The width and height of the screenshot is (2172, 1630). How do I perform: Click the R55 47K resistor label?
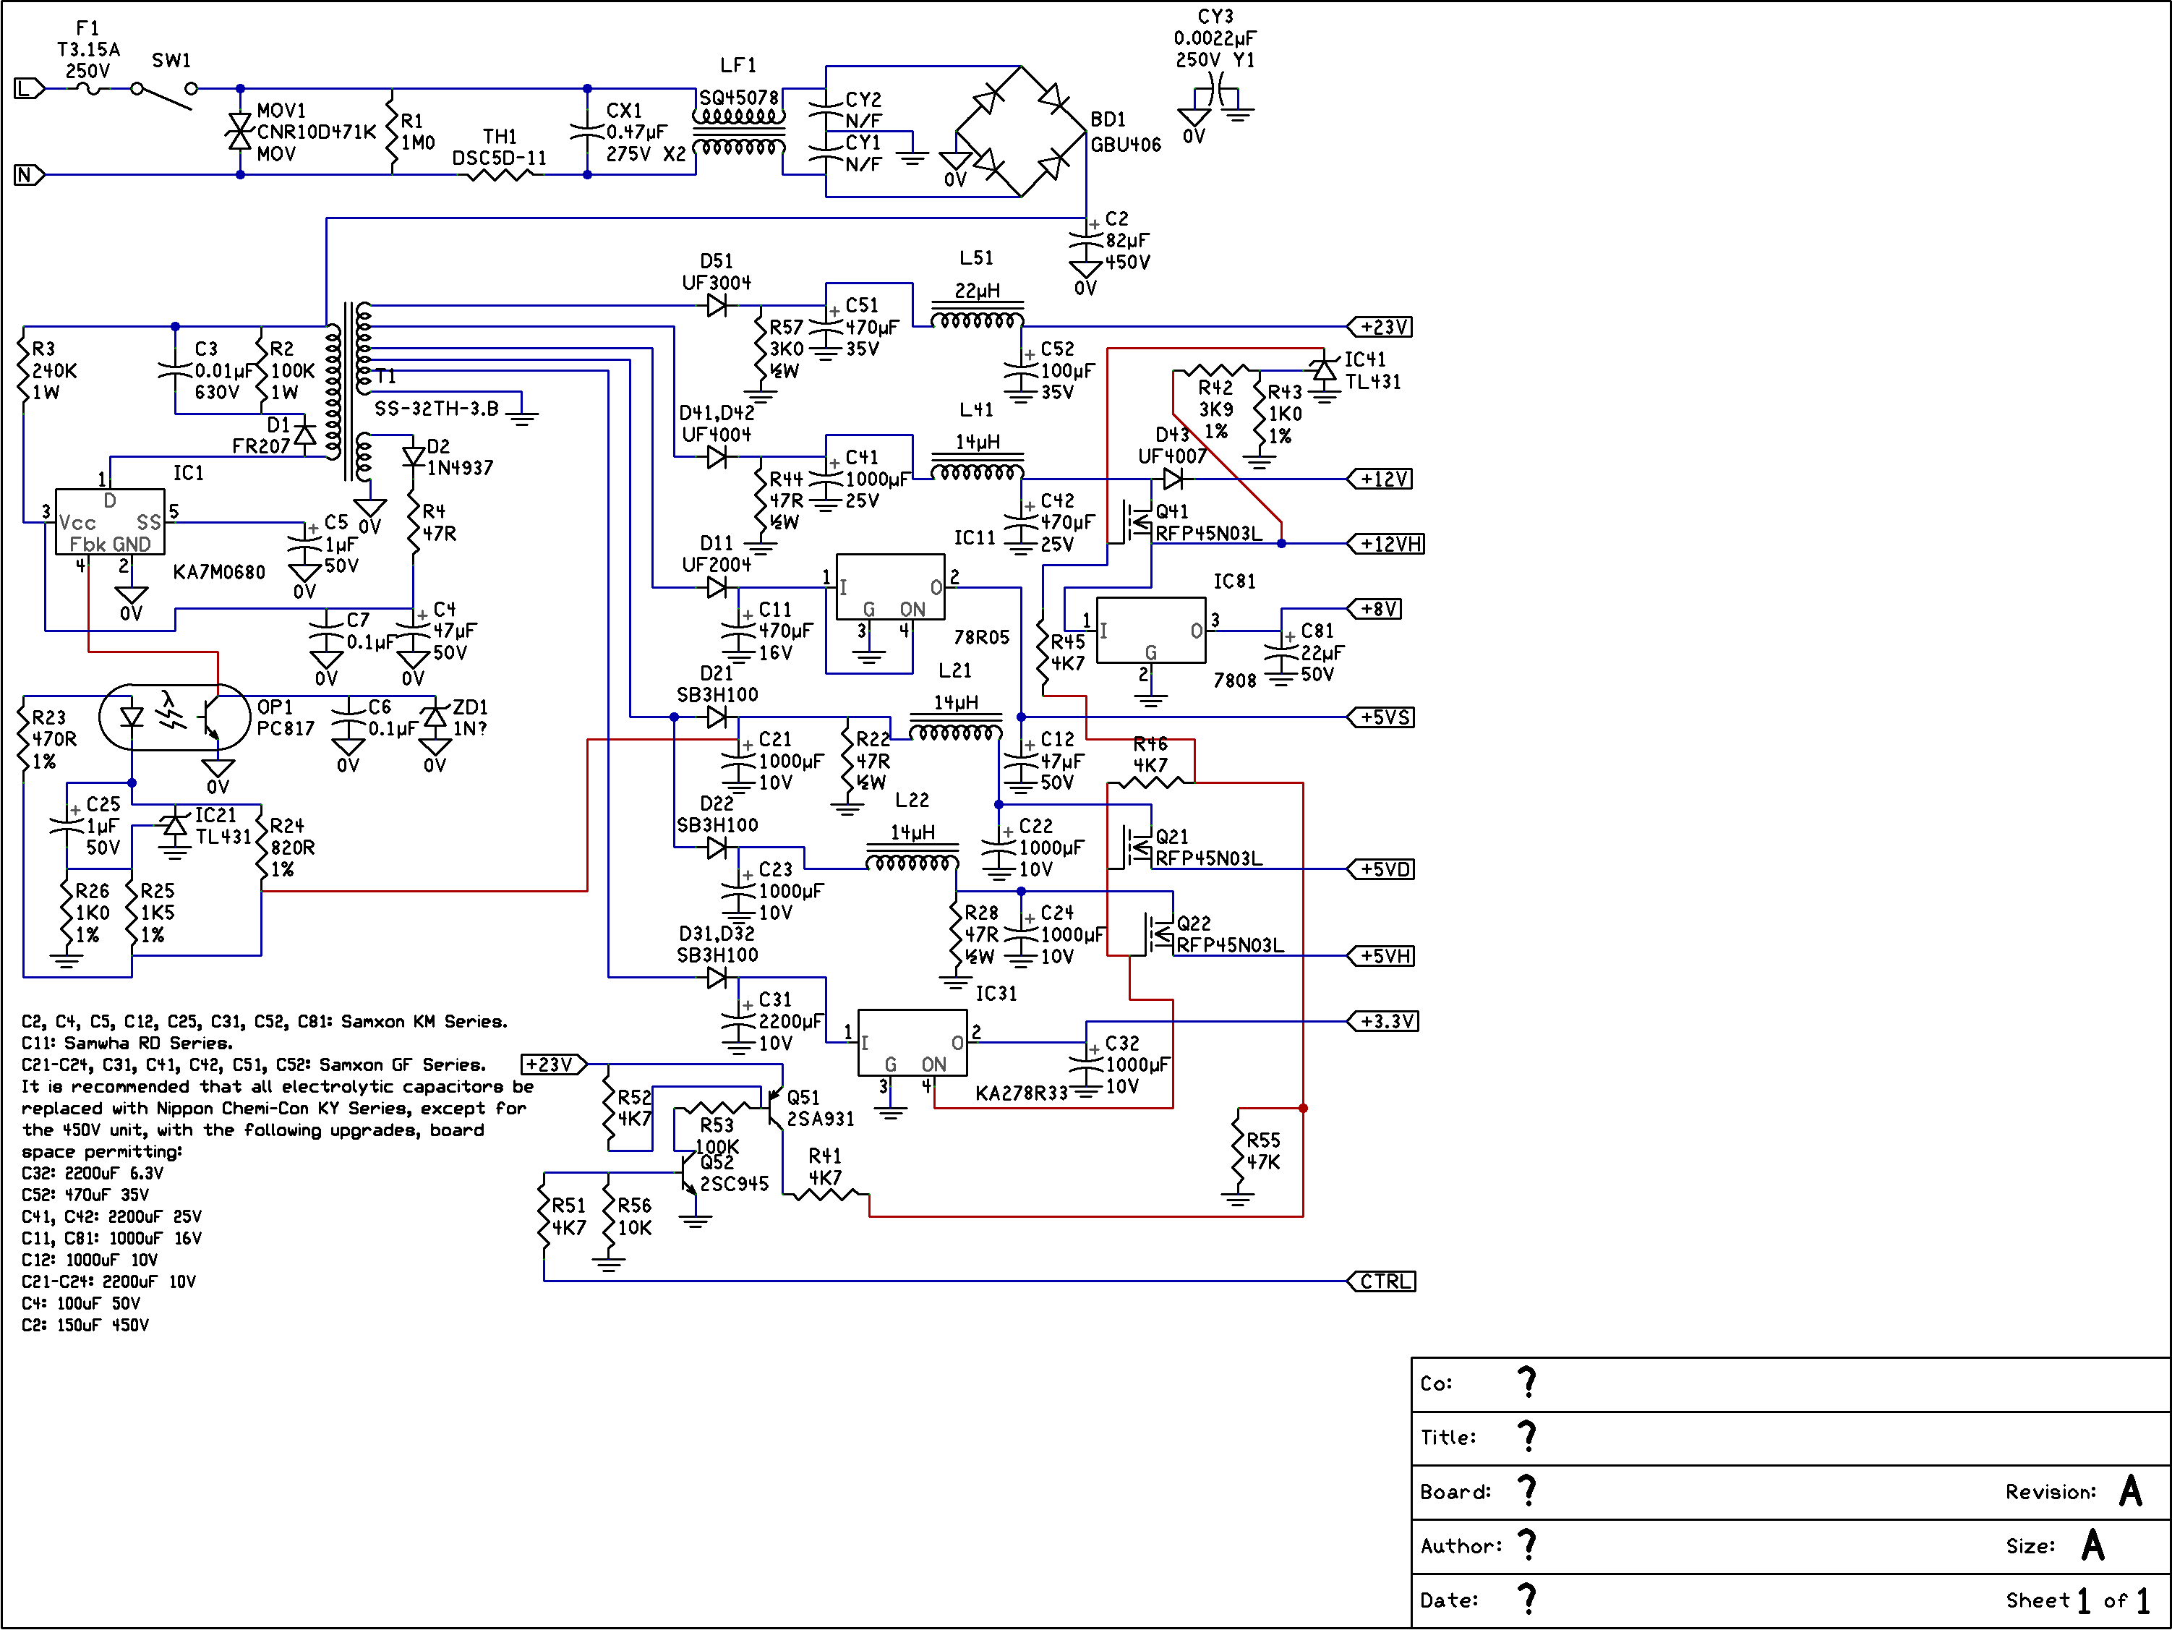tap(1264, 1151)
